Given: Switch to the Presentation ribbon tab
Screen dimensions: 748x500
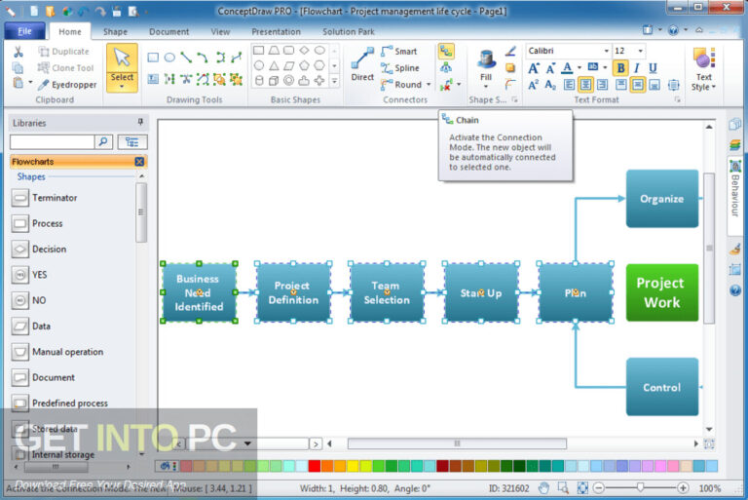Looking at the screenshot, I should 276,31.
